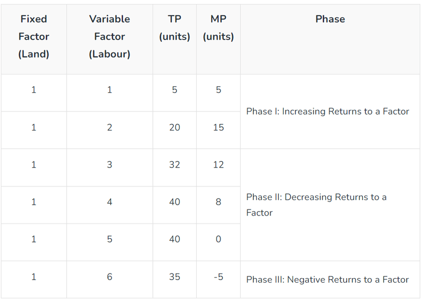Select the "Variable Factor (Labour)" header cell

click(110, 37)
